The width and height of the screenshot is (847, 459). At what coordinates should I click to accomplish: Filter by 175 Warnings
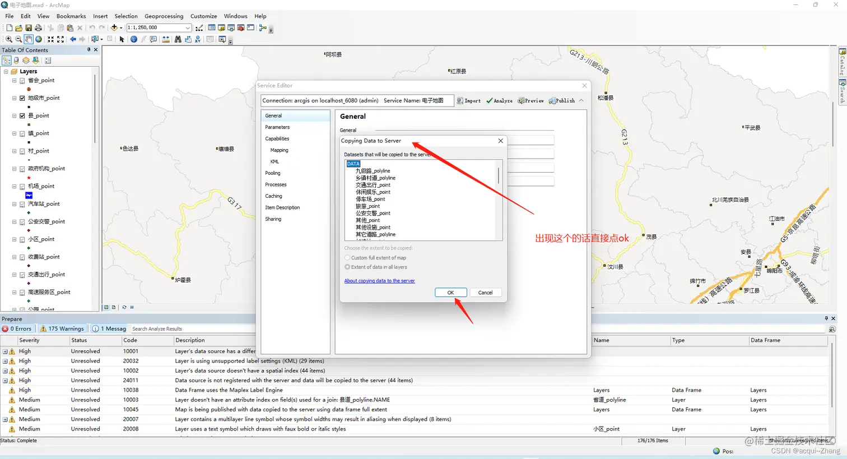pyautogui.click(x=62, y=329)
